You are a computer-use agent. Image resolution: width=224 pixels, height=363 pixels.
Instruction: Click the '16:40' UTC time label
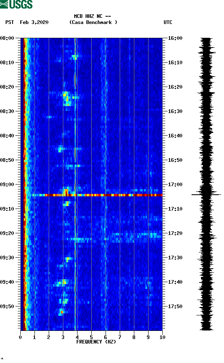coord(175,136)
